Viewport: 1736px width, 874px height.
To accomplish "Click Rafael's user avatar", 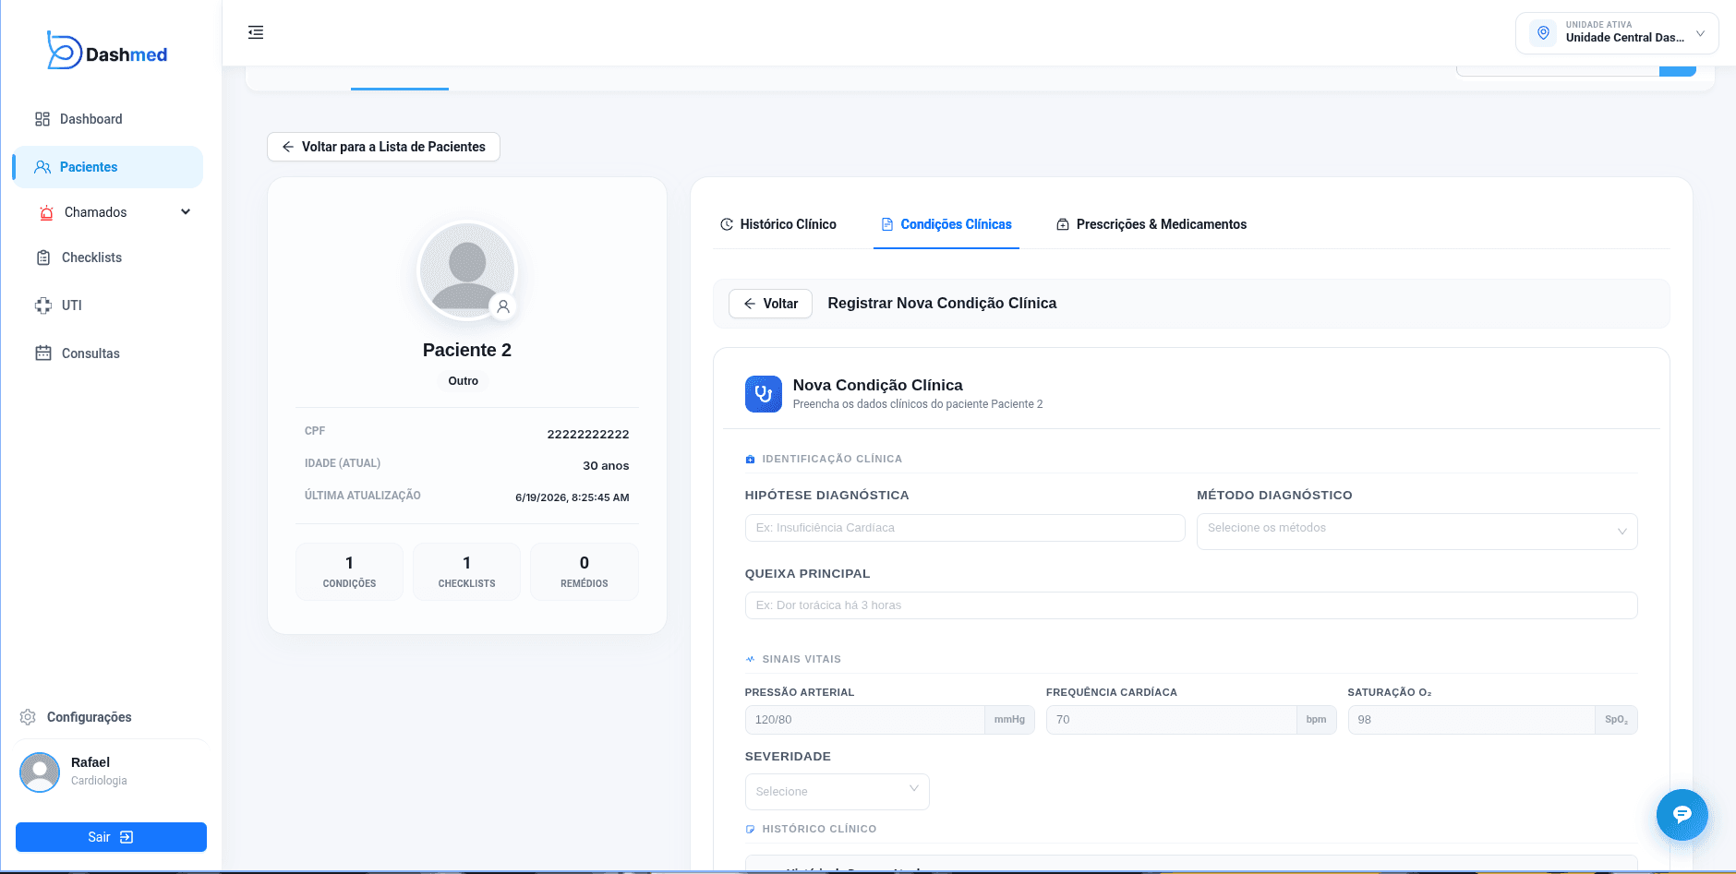I will 40,772.
